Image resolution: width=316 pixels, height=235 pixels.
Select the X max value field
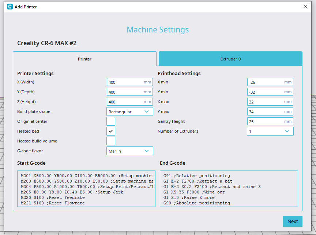click(270, 102)
